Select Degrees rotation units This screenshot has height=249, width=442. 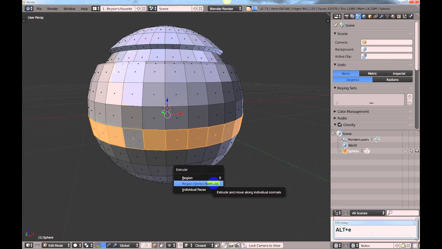[353, 80]
